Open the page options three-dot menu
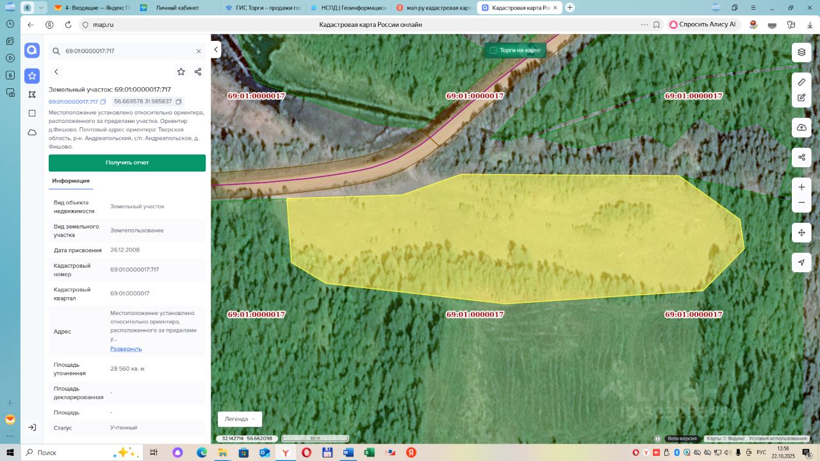 tap(644, 24)
